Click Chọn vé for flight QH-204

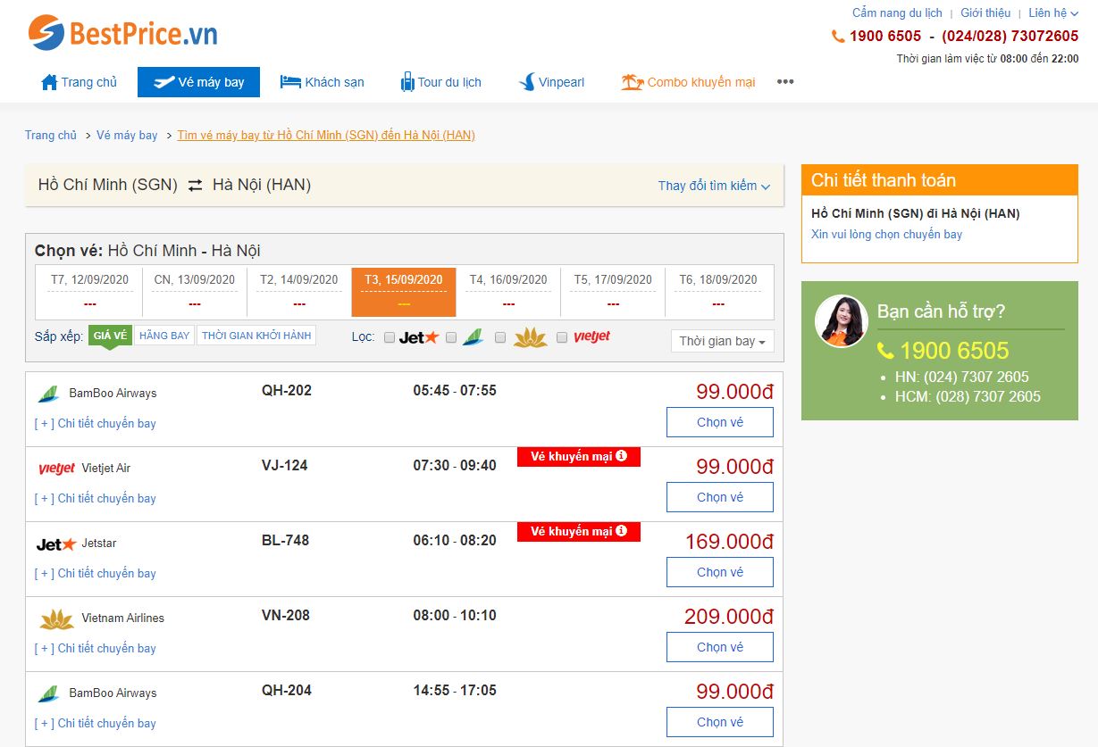point(720,722)
